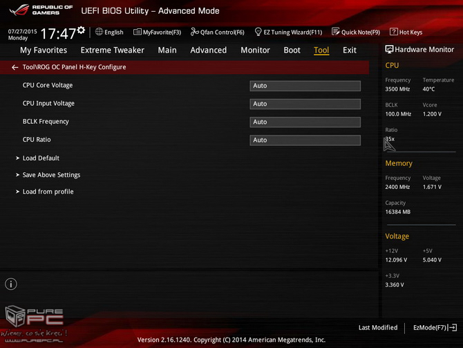Open the My Favorites tab

pos(44,51)
